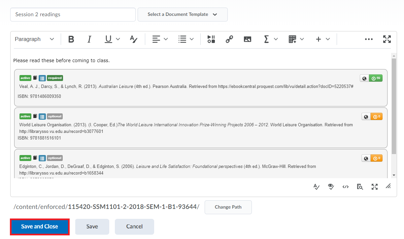Toggle italic text formatting
Screen dimensions: 404x239
pos(89,39)
